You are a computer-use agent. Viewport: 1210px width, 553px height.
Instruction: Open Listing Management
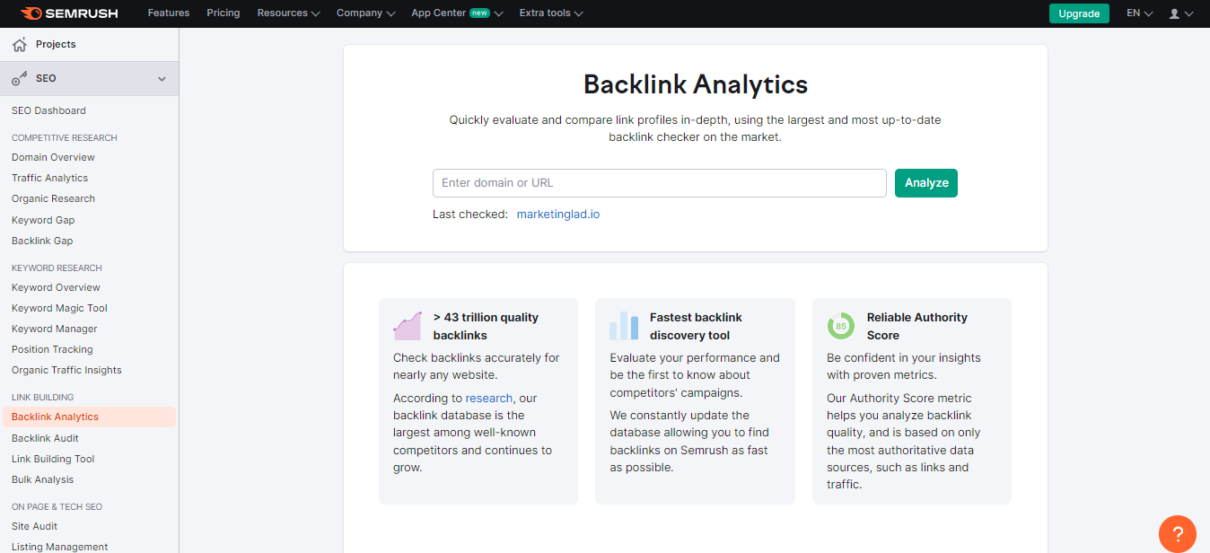click(59, 547)
